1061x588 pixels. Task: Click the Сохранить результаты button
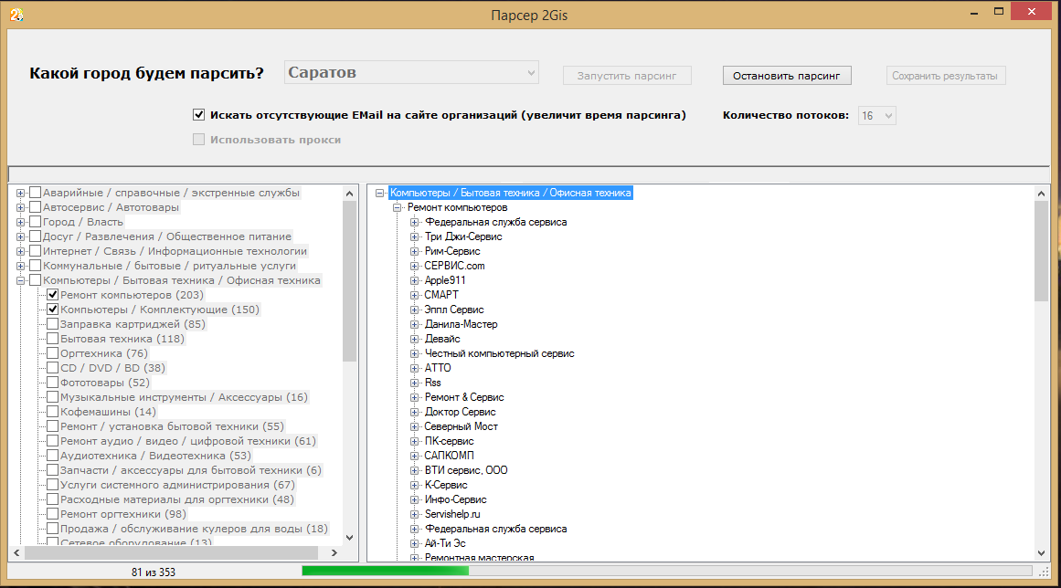(945, 76)
